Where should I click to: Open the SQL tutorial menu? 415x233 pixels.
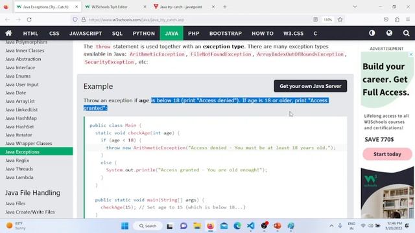(x=117, y=34)
